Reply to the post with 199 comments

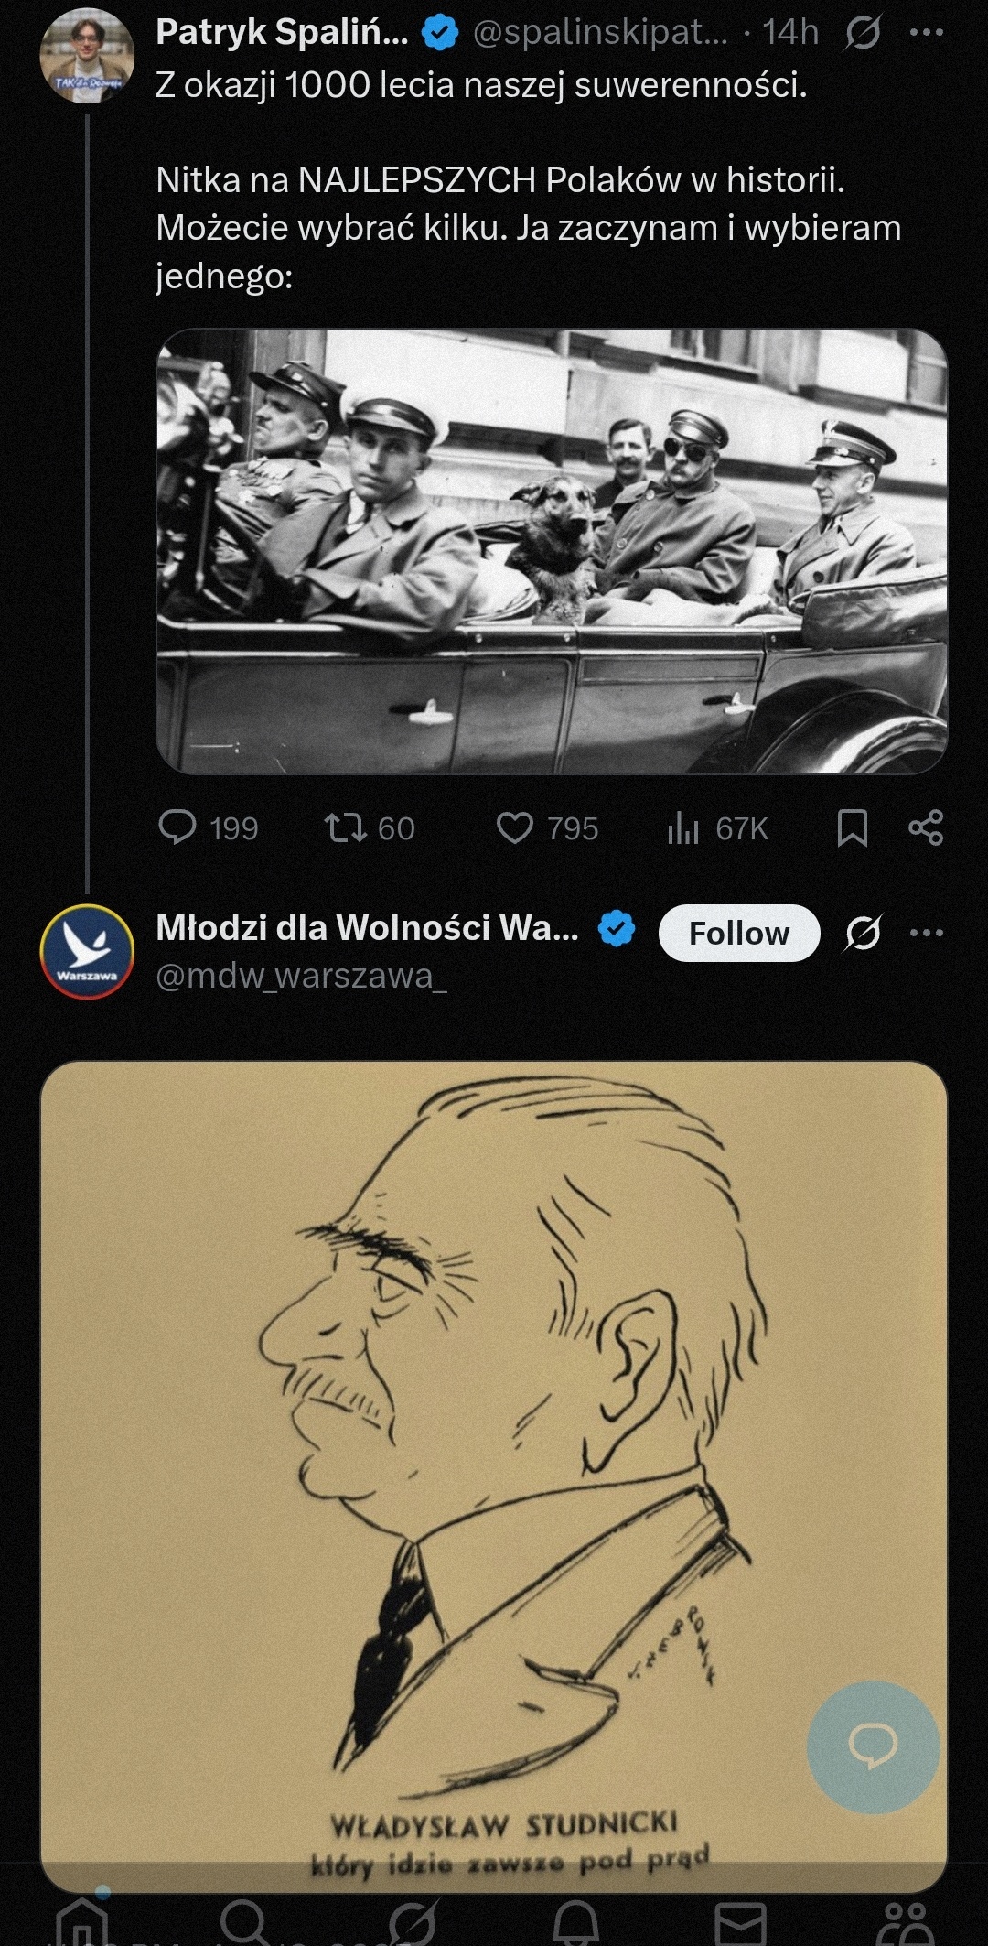coord(177,827)
